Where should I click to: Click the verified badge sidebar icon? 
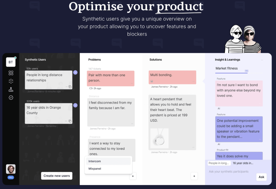click(x=11, y=97)
